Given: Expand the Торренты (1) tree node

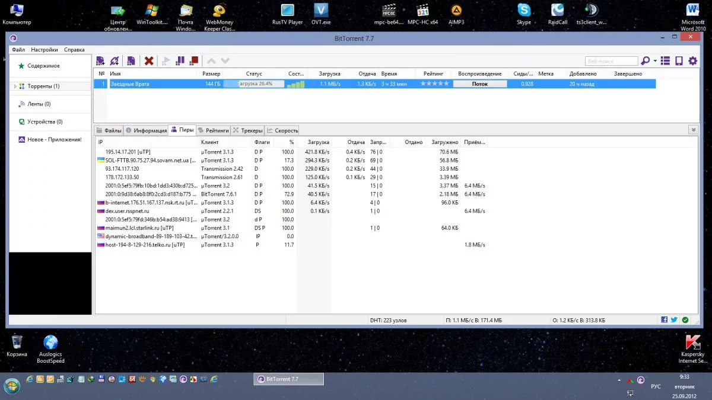Looking at the screenshot, I should tap(15, 87).
